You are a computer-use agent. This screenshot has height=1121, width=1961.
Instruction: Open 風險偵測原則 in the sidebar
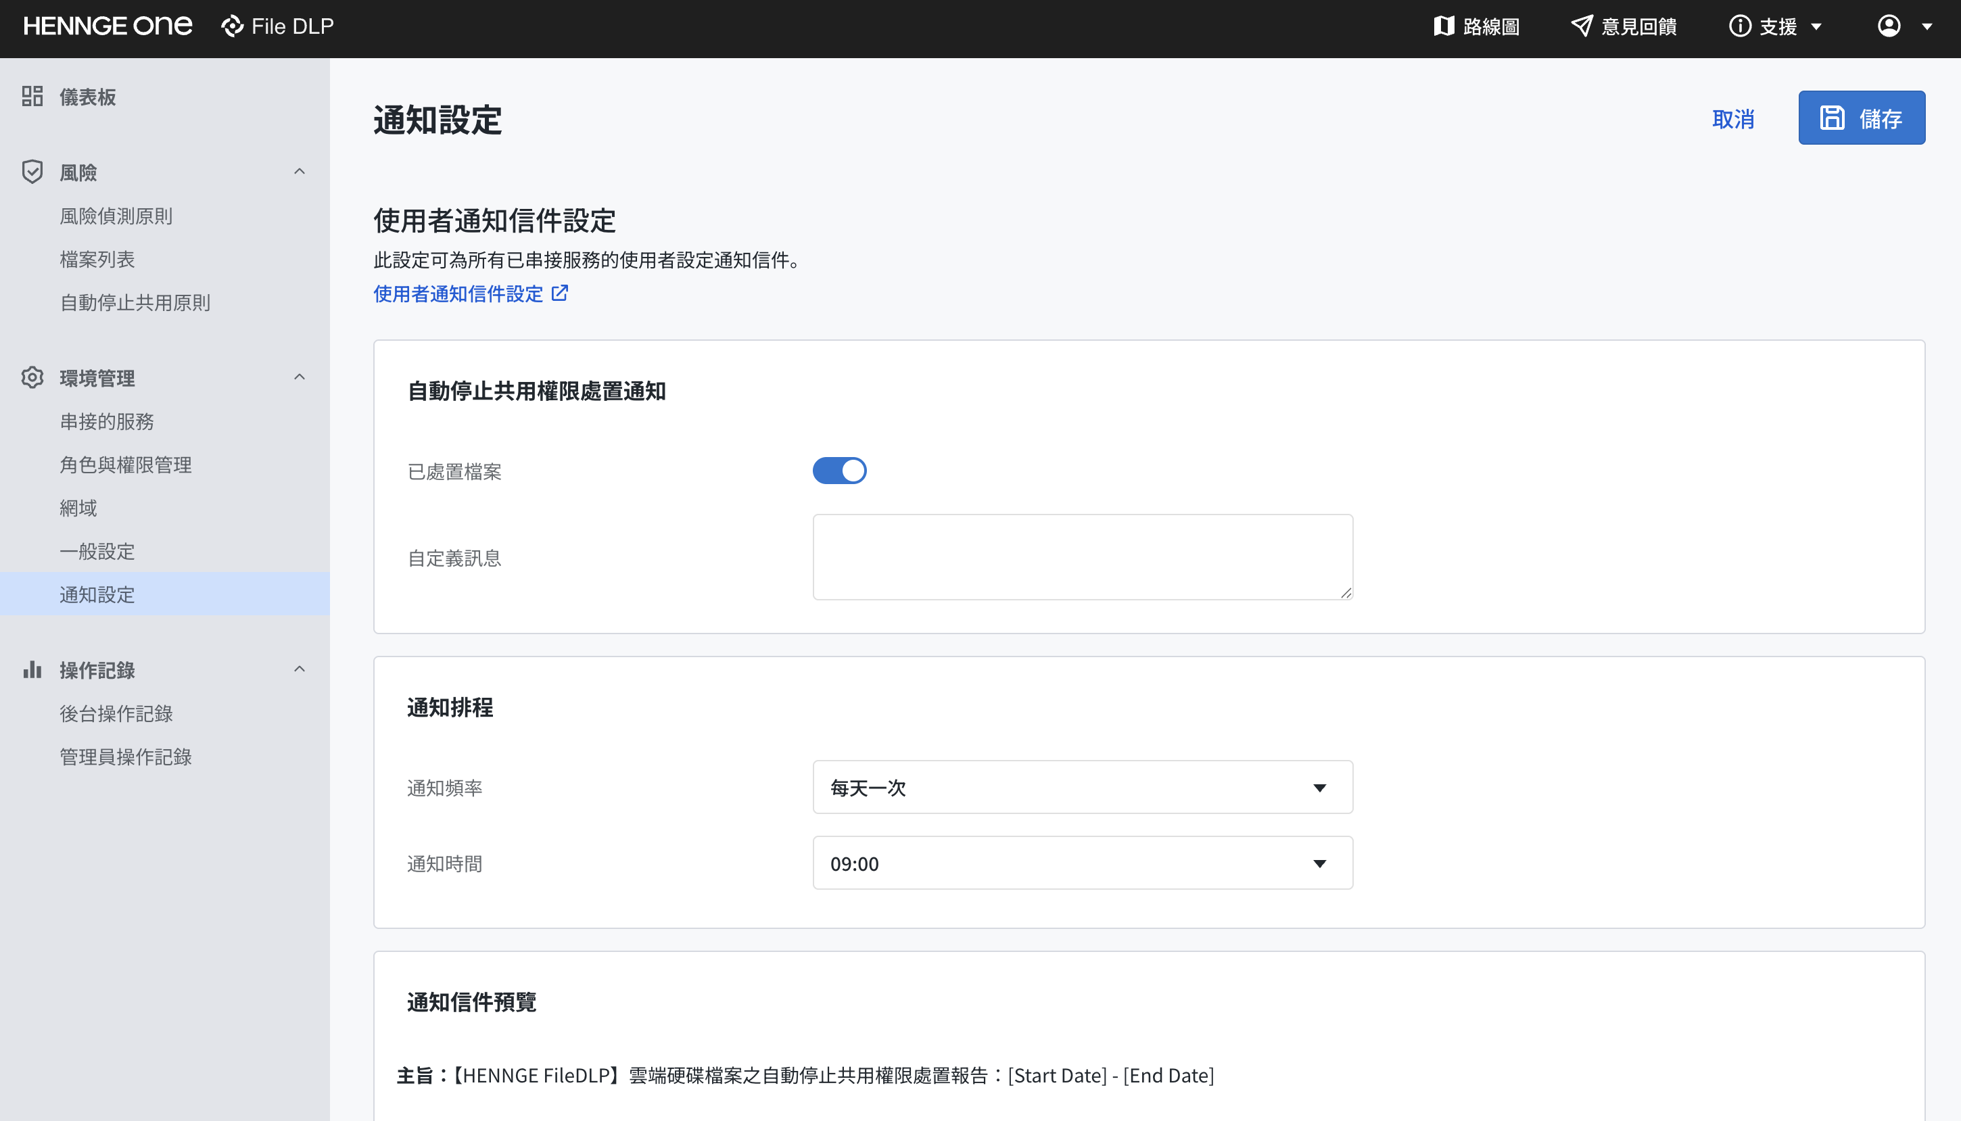(116, 216)
